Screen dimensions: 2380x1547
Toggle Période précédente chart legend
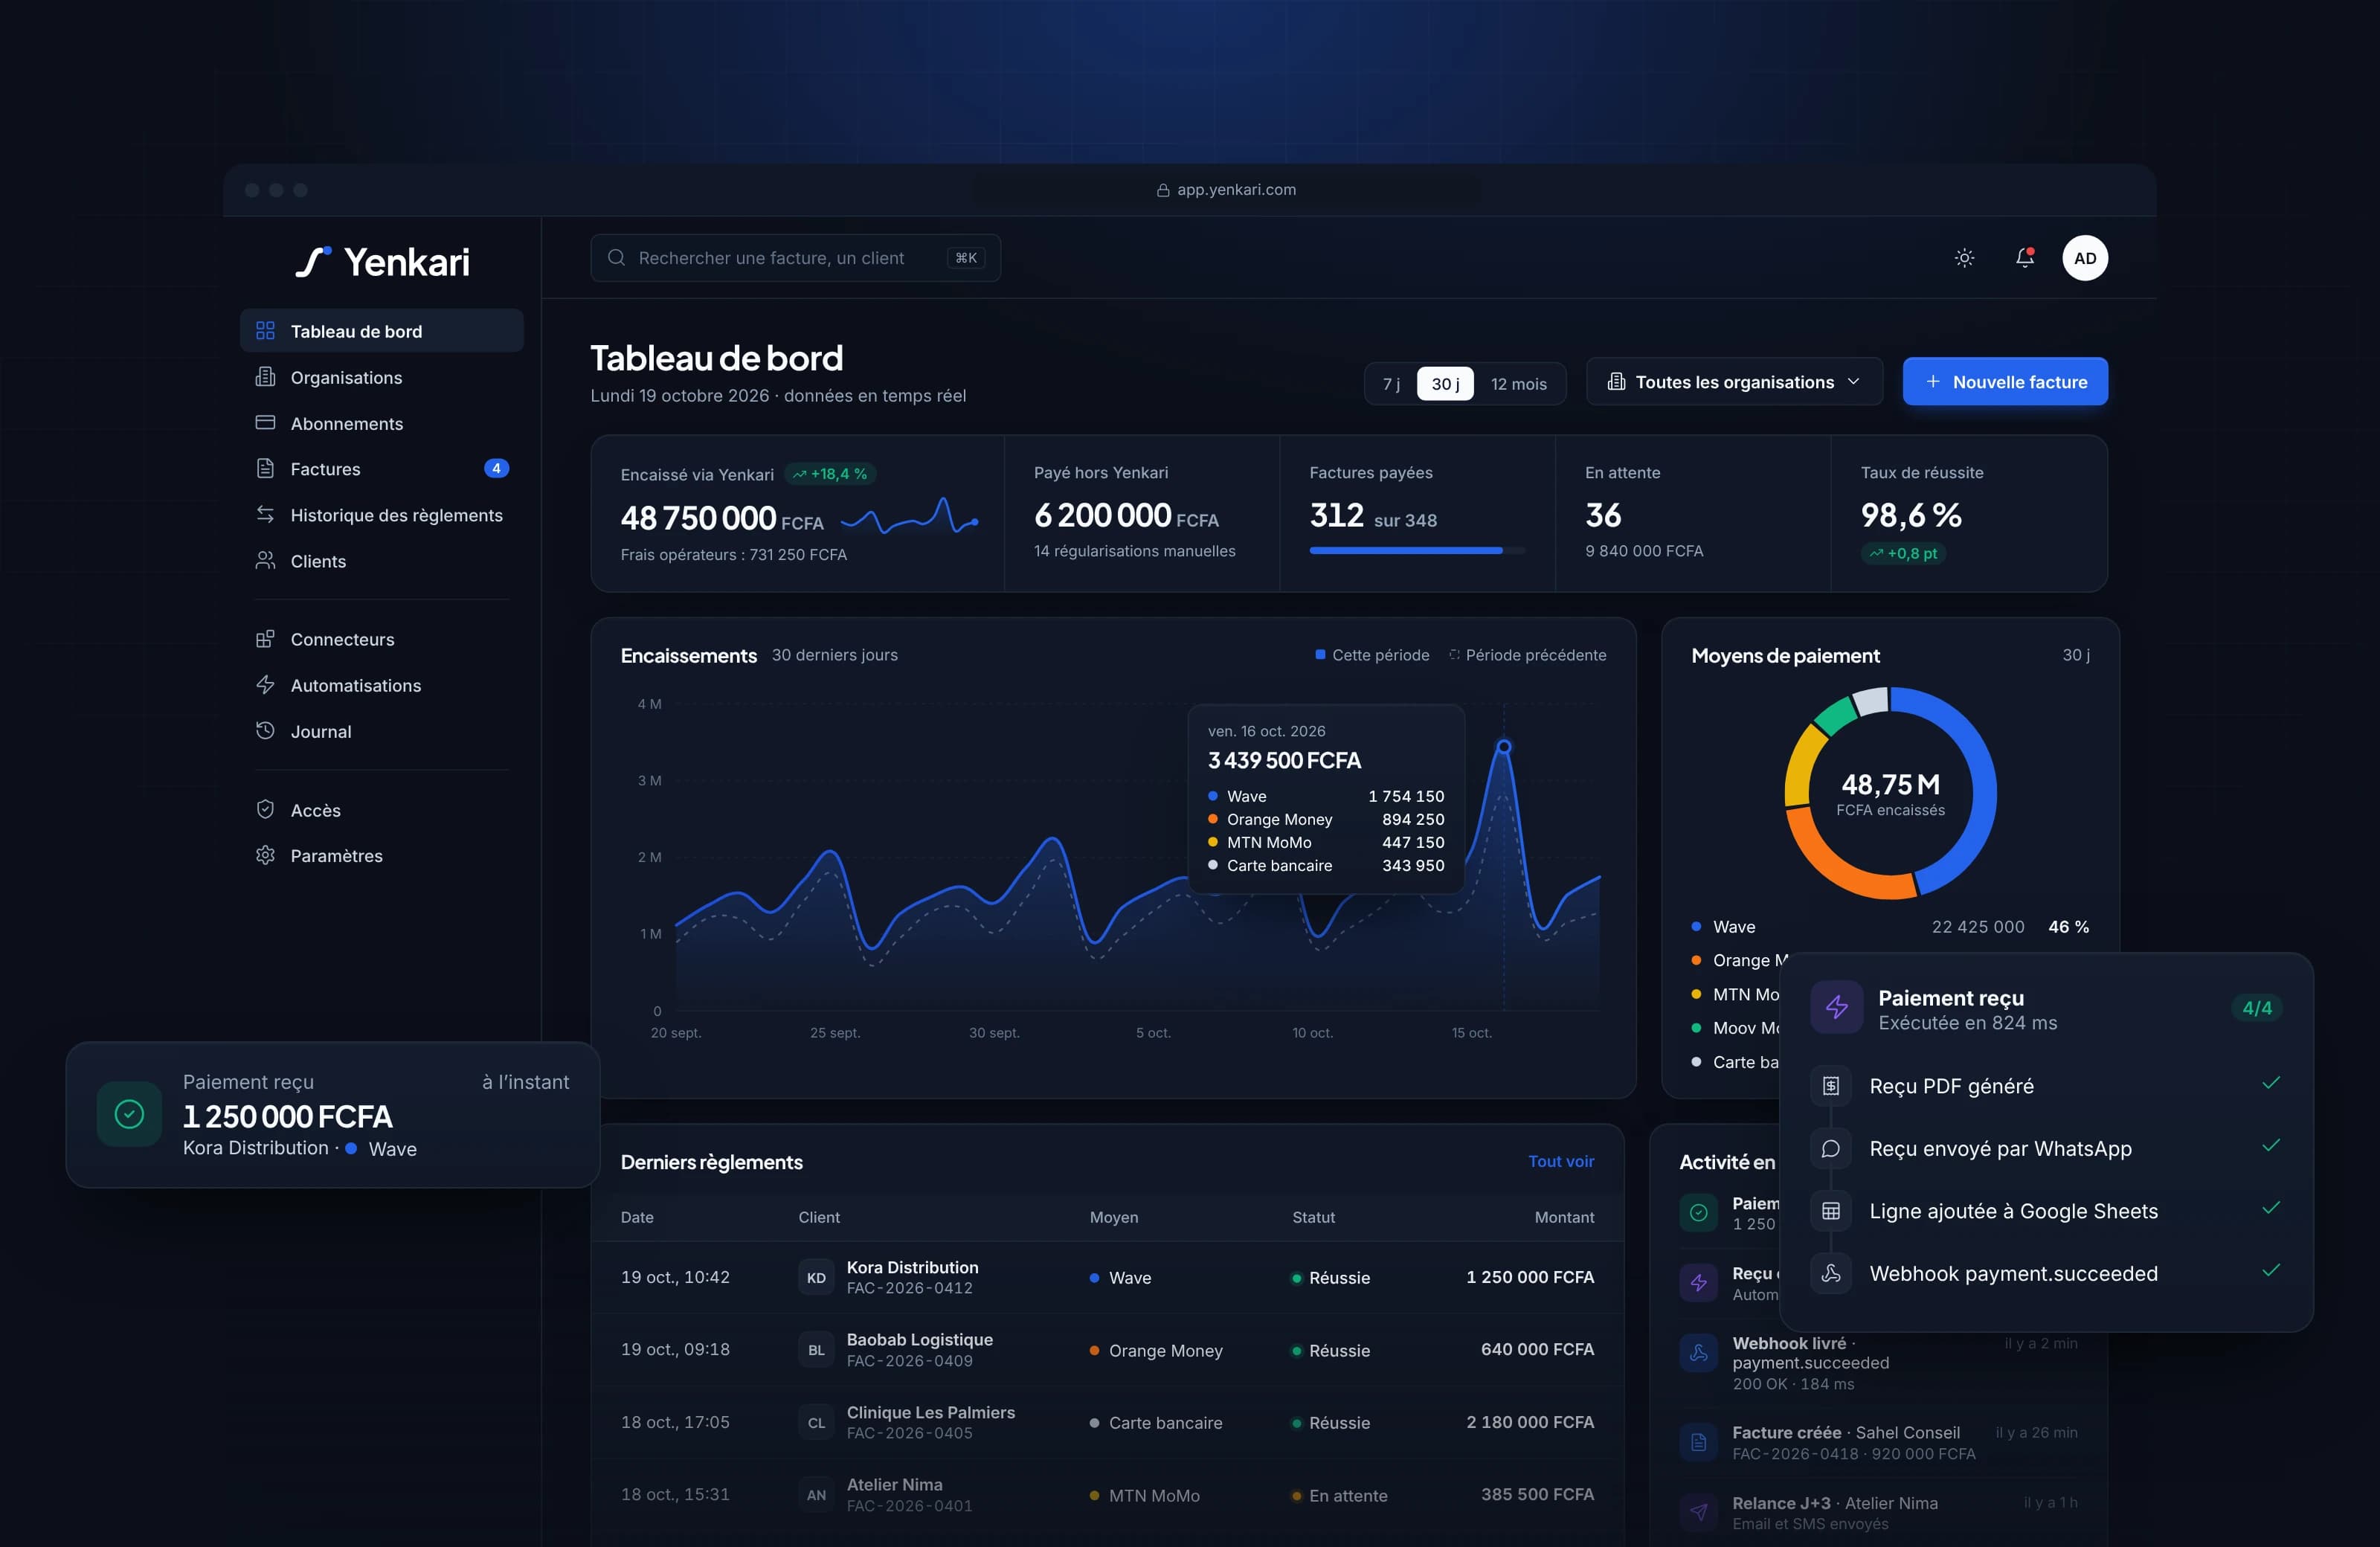(1528, 655)
